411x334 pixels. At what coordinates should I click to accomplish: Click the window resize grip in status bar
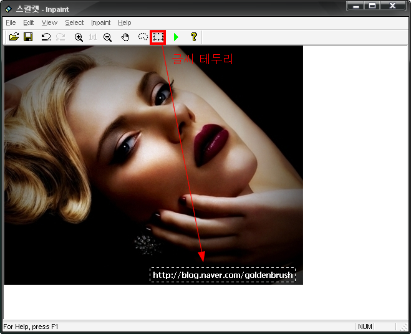(404, 327)
